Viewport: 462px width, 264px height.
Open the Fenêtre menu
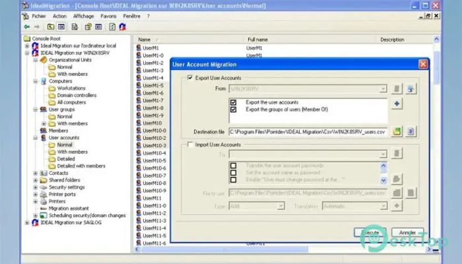coord(131,16)
